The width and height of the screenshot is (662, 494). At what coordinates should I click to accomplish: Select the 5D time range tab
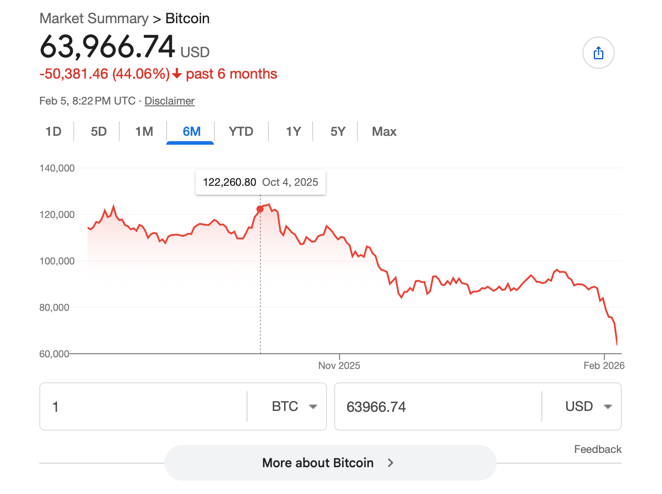coord(99,131)
